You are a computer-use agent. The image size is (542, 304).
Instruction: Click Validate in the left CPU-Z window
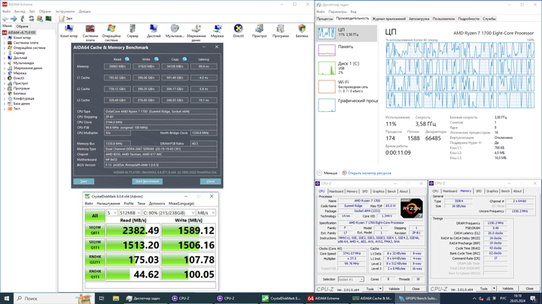394,289
